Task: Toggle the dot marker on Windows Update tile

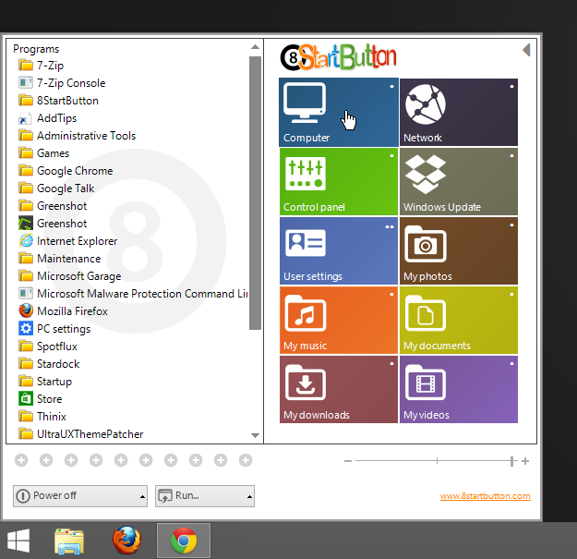Action: tap(511, 156)
